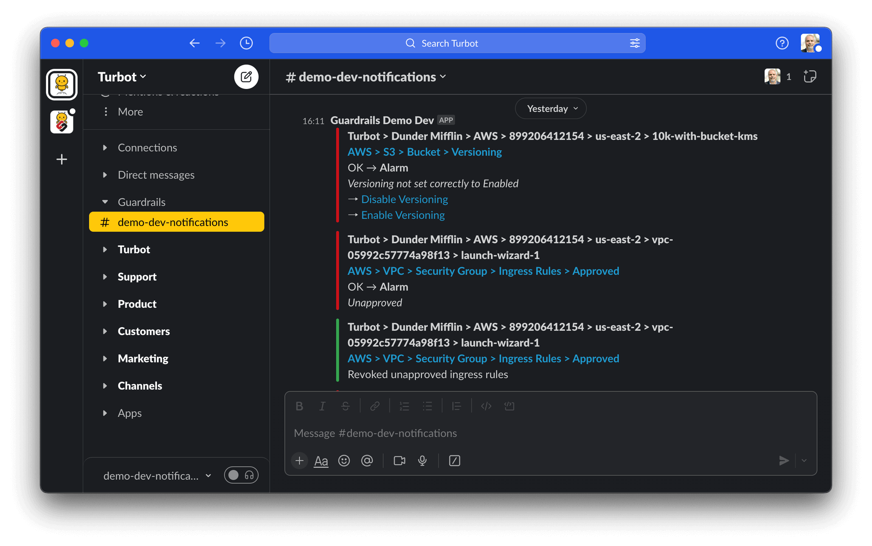Apply strikethrough formatting
The height and width of the screenshot is (546, 872).
point(345,406)
